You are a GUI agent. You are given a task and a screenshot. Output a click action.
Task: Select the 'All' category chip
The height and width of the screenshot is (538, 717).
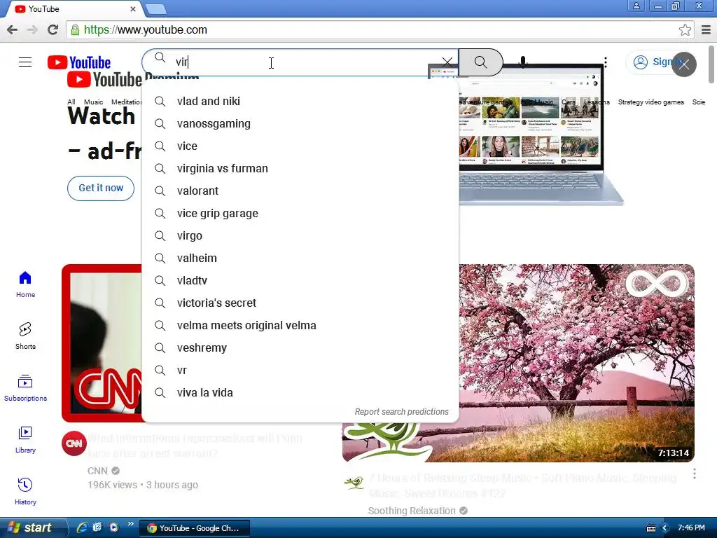71,102
